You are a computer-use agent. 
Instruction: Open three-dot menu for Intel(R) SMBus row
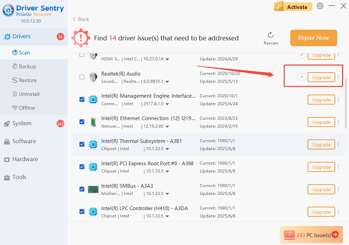pos(338,189)
